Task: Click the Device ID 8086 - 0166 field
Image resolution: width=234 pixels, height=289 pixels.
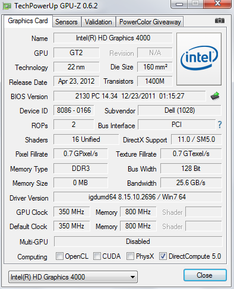Action: coord(74,110)
